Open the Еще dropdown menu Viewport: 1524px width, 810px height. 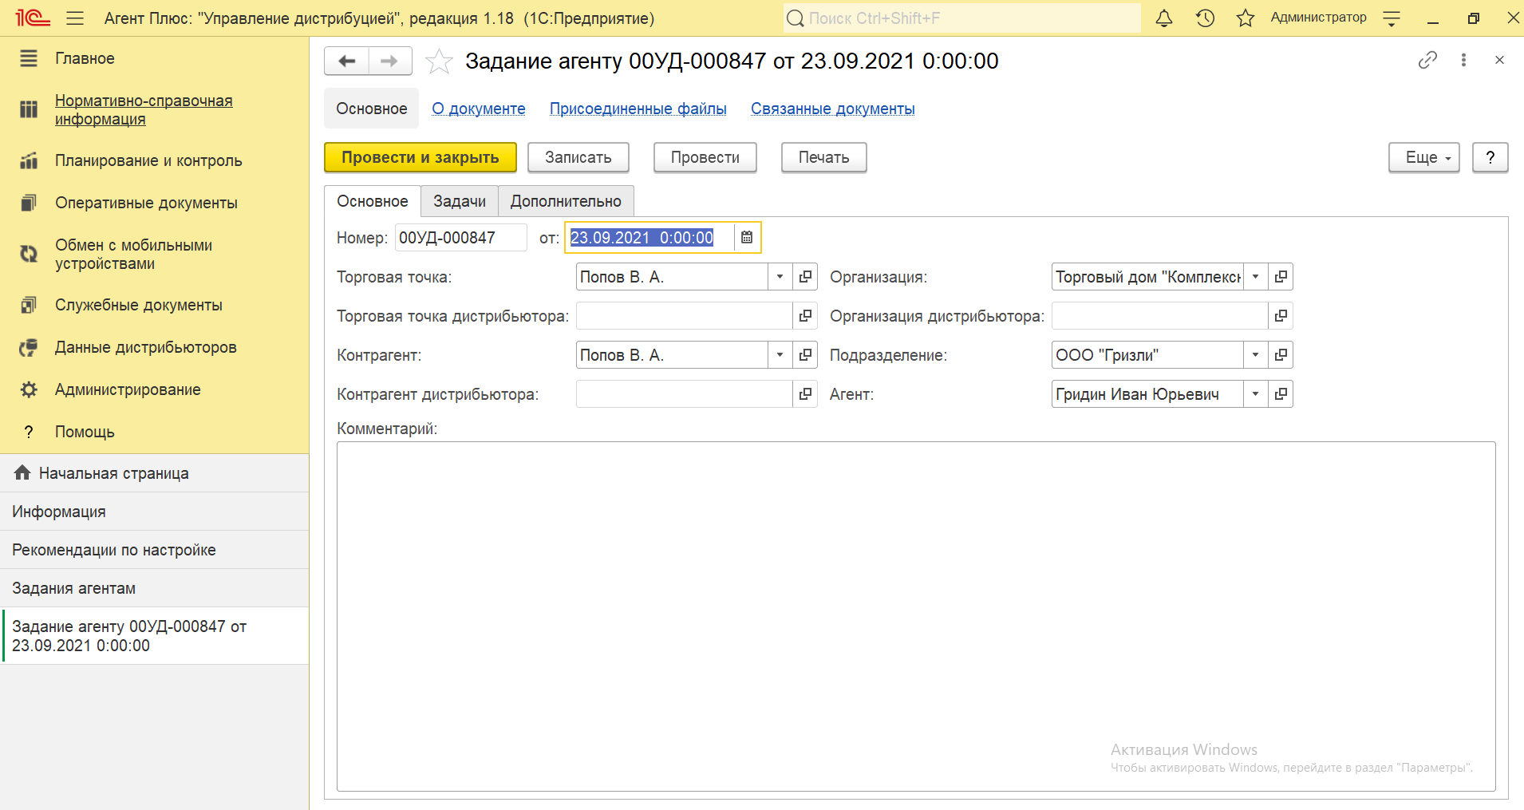click(1424, 157)
